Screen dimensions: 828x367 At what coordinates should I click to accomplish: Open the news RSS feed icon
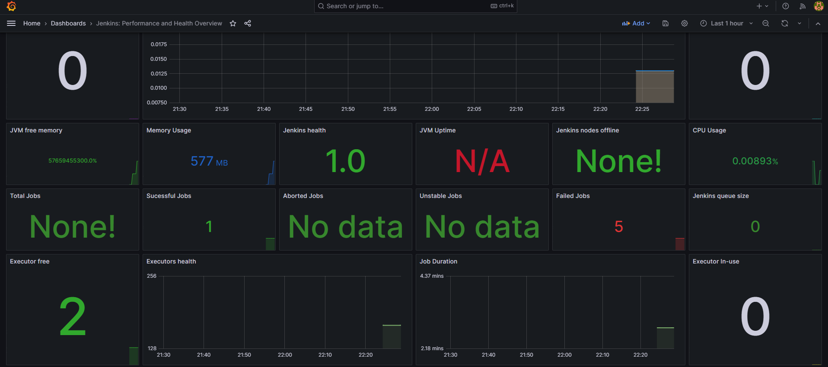coord(803,6)
